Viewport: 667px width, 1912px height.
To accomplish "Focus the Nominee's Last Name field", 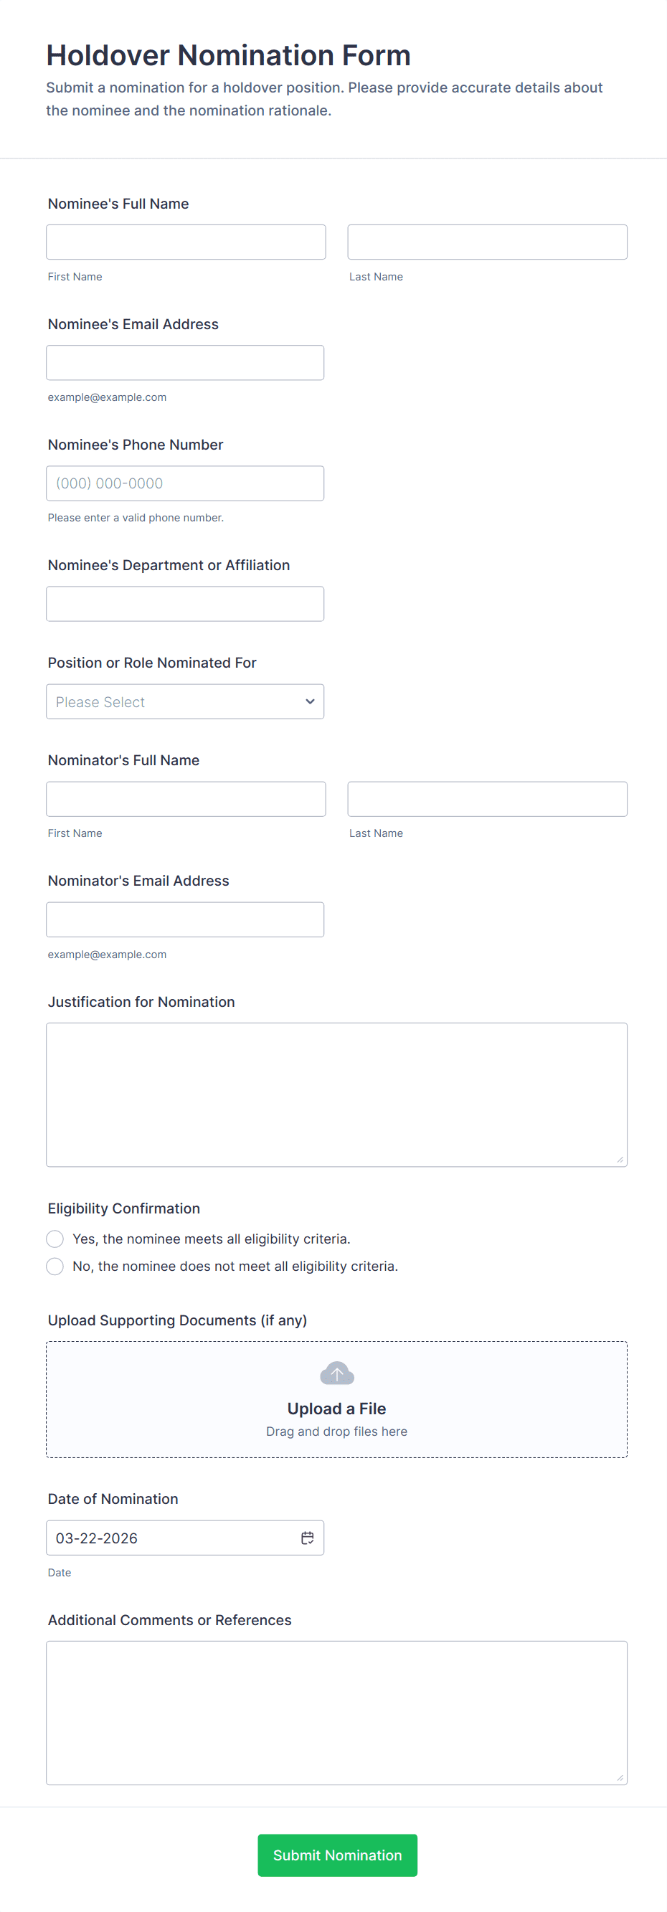I will [x=488, y=242].
